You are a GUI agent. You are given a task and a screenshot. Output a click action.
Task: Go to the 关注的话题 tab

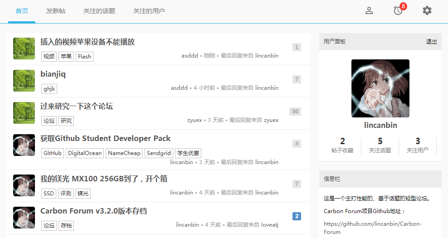click(x=99, y=11)
